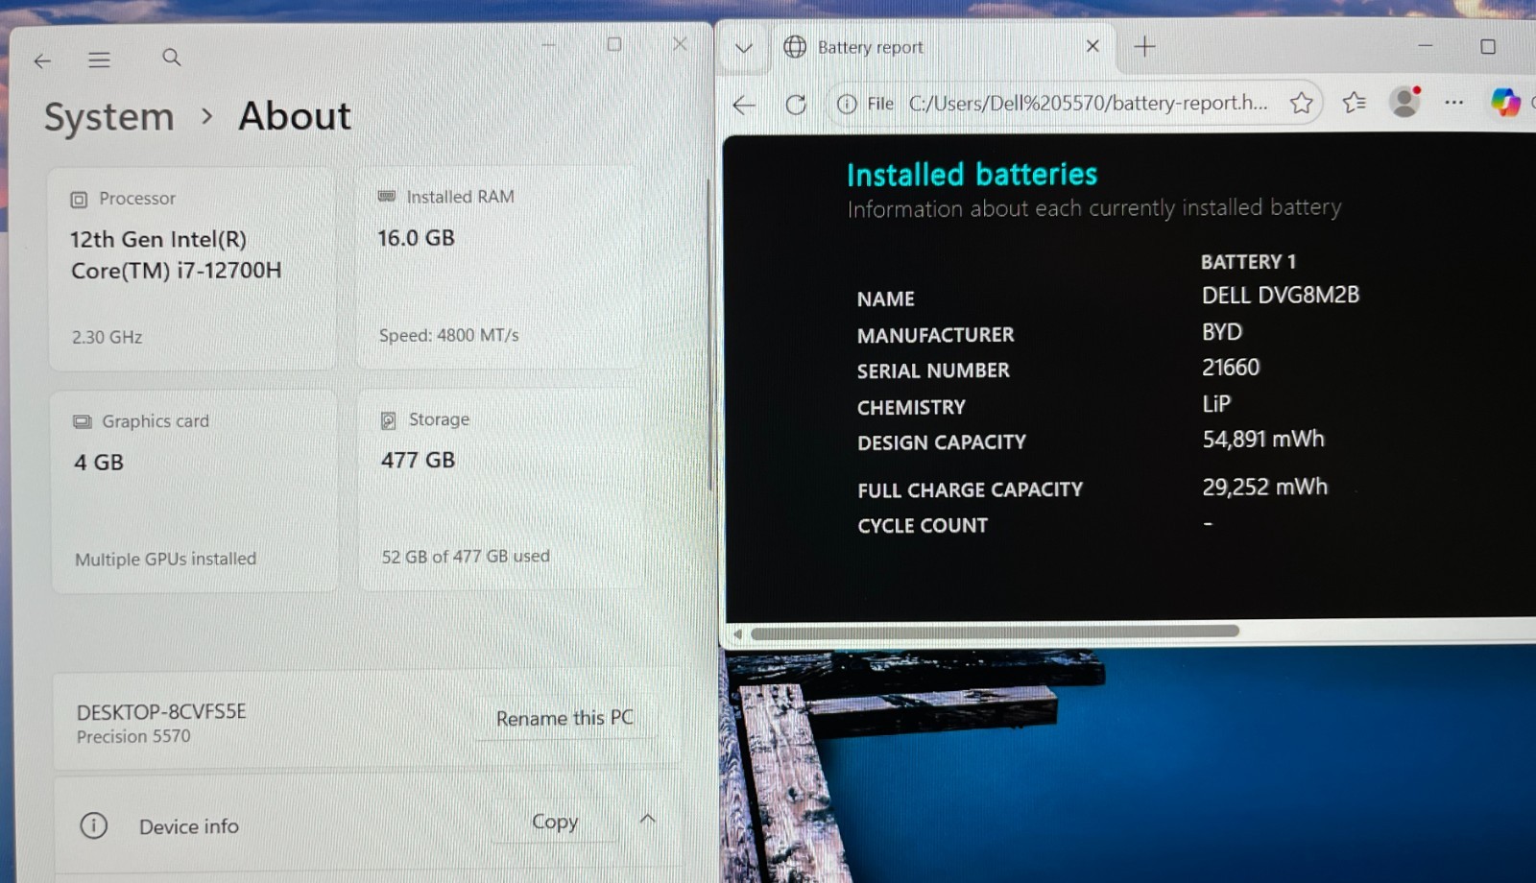Click the Storage card showing 477 GB

tap(500, 489)
